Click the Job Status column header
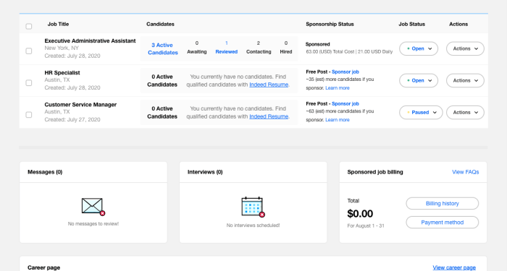This screenshot has height=271, width=507. click(x=411, y=24)
